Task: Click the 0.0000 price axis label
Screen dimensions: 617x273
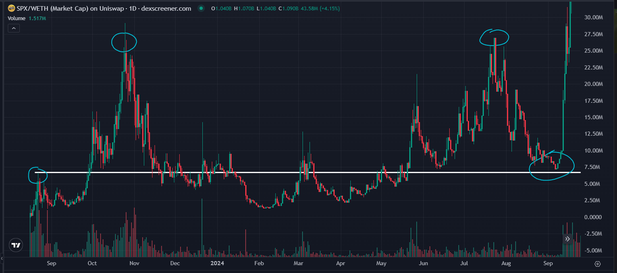Action: [594, 218]
